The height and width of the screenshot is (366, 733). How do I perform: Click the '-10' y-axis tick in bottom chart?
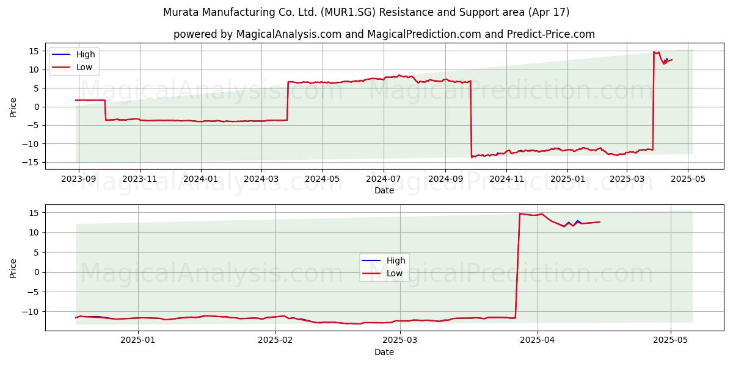tap(32, 312)
